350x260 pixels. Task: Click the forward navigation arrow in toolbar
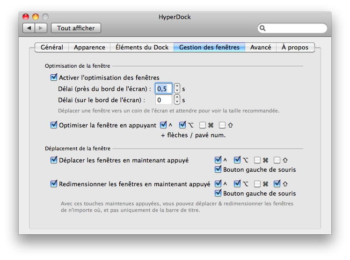(x=41, y=28)
